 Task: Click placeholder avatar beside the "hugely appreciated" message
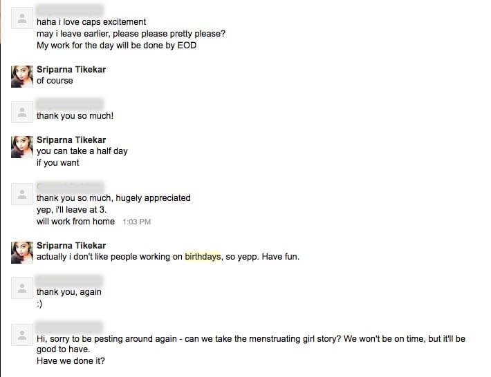click(x=22, y=193)
